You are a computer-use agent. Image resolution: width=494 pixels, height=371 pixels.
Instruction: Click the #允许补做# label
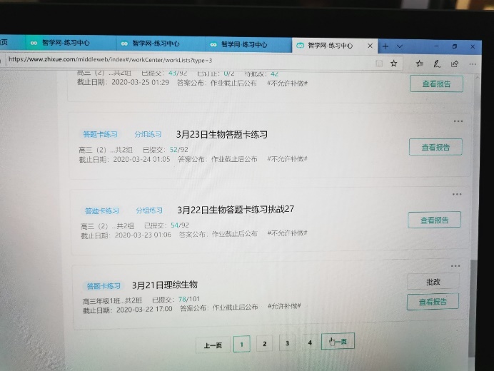tap(284, 306)
